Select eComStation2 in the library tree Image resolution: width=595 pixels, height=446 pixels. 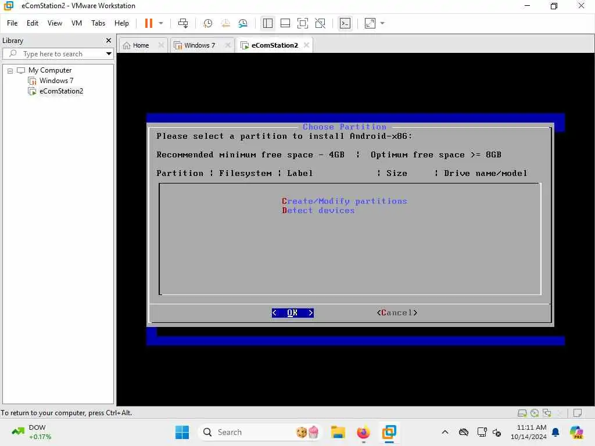[60, 91]
